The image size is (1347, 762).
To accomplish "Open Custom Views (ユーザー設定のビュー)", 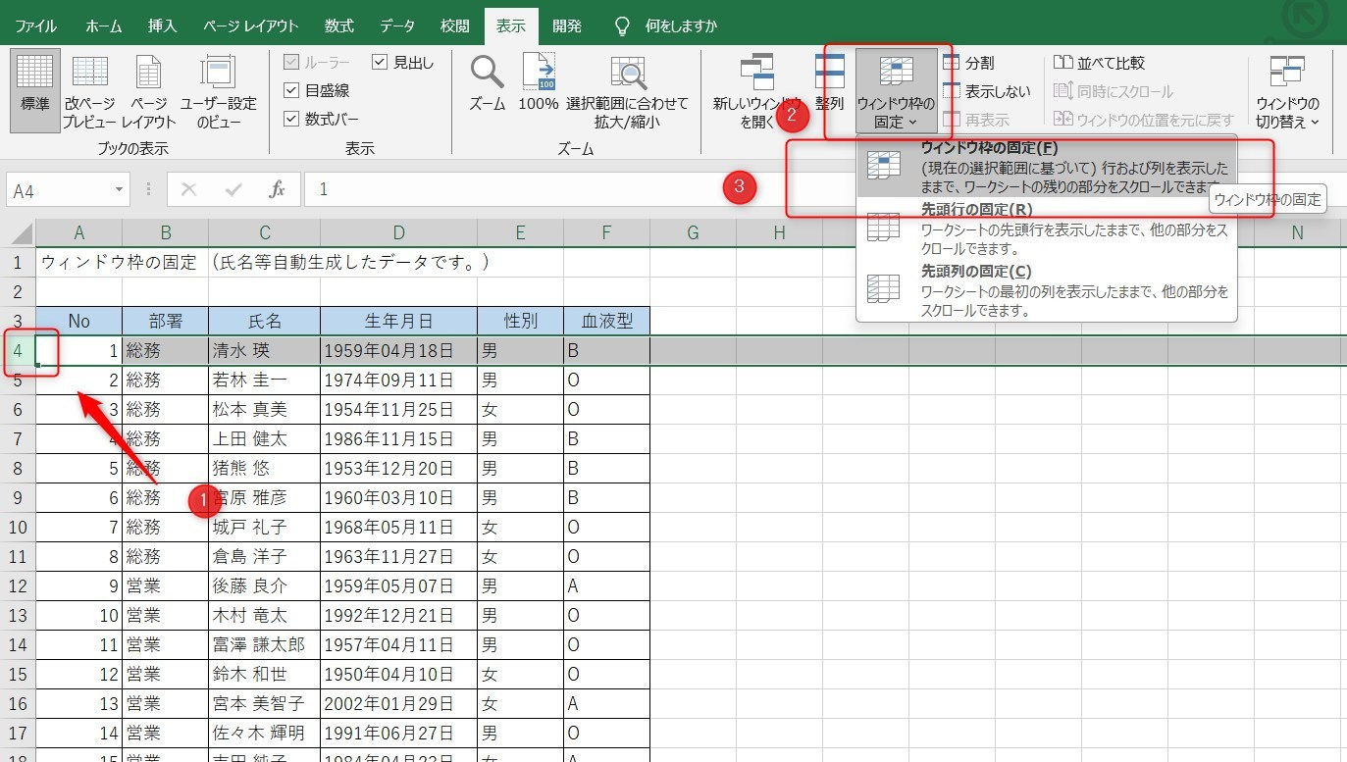I will 218,90.
